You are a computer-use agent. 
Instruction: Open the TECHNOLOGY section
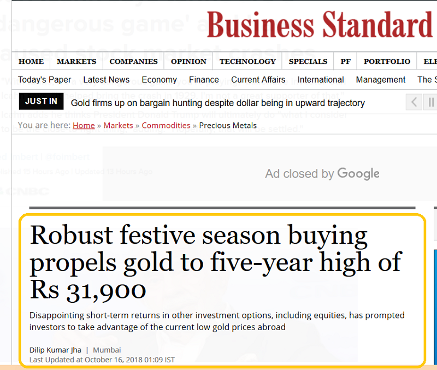coord(247,61)
